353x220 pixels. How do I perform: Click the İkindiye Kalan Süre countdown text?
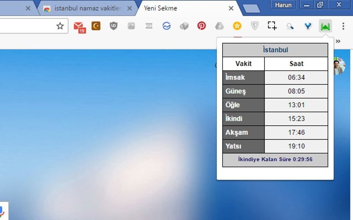275,159
